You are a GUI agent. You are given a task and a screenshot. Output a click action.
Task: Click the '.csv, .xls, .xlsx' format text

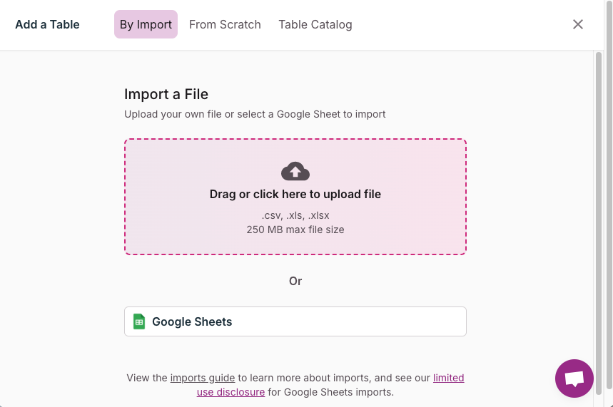(x=295, y=215)
